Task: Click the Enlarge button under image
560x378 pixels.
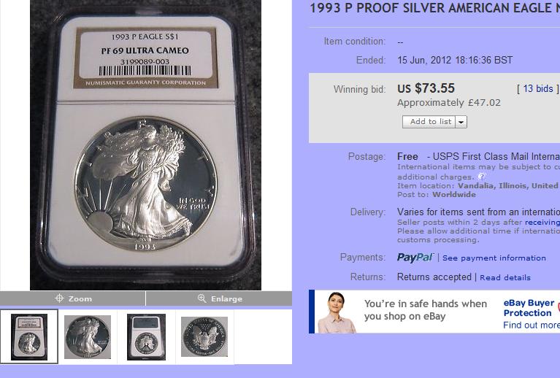Action: pos(219,298)
